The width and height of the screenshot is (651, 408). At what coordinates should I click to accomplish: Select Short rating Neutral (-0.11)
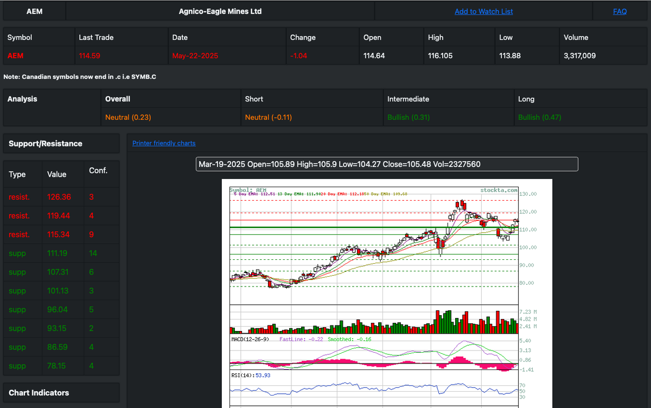click(269, 117)
